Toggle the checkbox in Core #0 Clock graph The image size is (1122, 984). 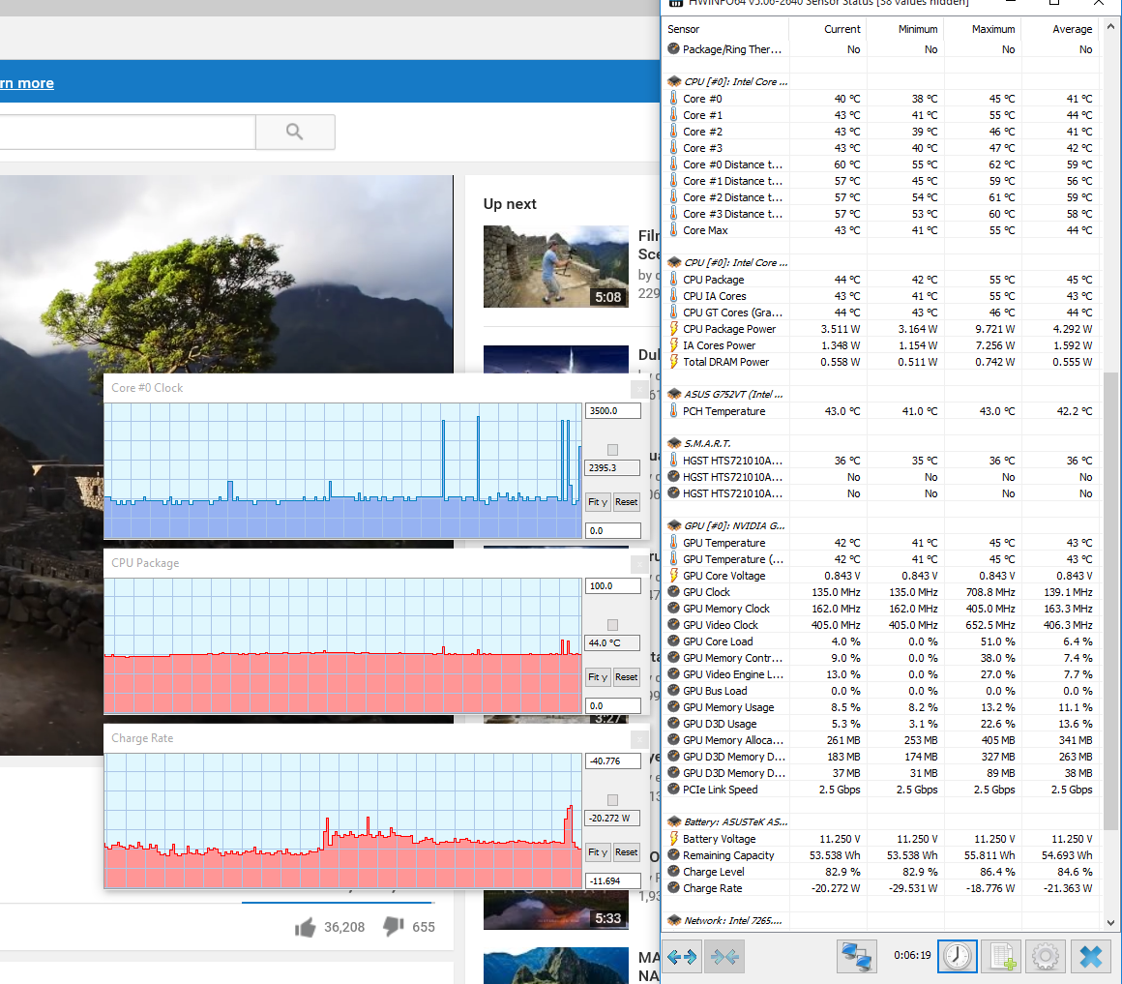tap(612, 450)
